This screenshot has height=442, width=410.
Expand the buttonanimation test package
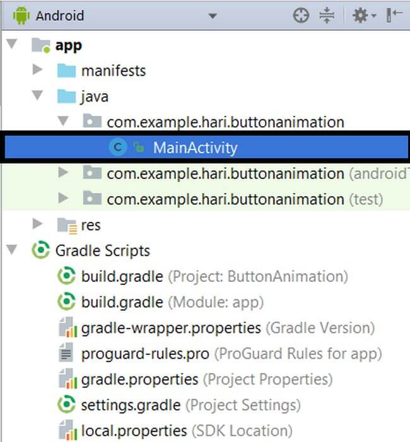pyautogui.click(x=63, y=199)
